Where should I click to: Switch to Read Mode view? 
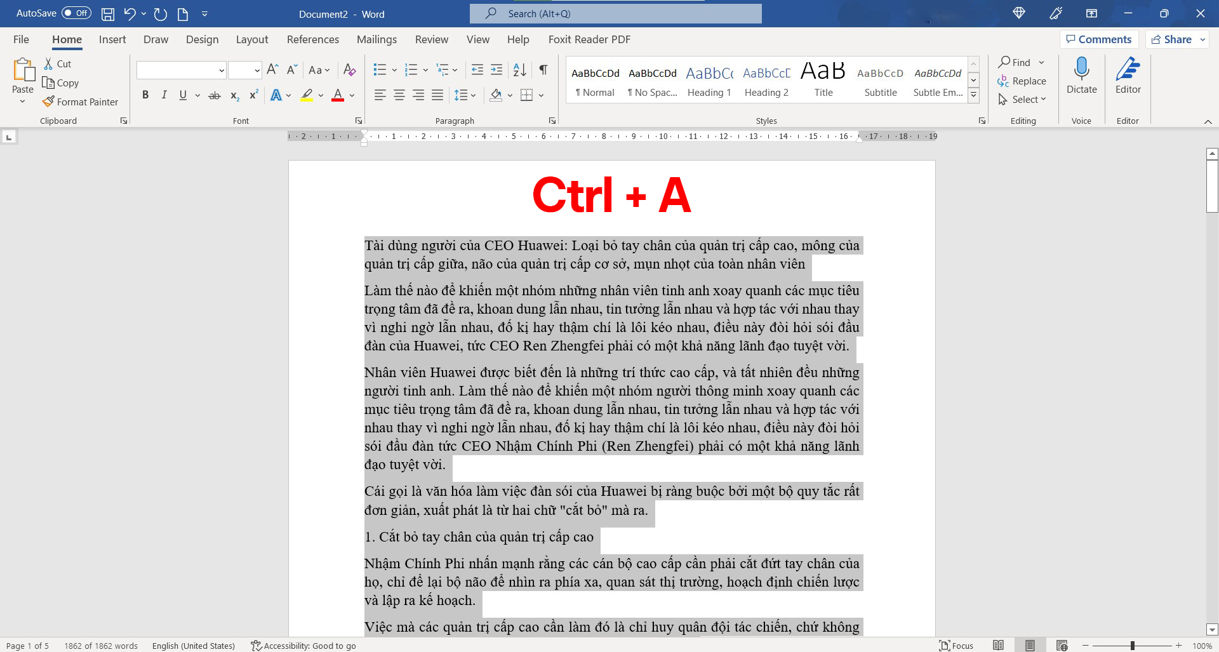coord(999,646)
